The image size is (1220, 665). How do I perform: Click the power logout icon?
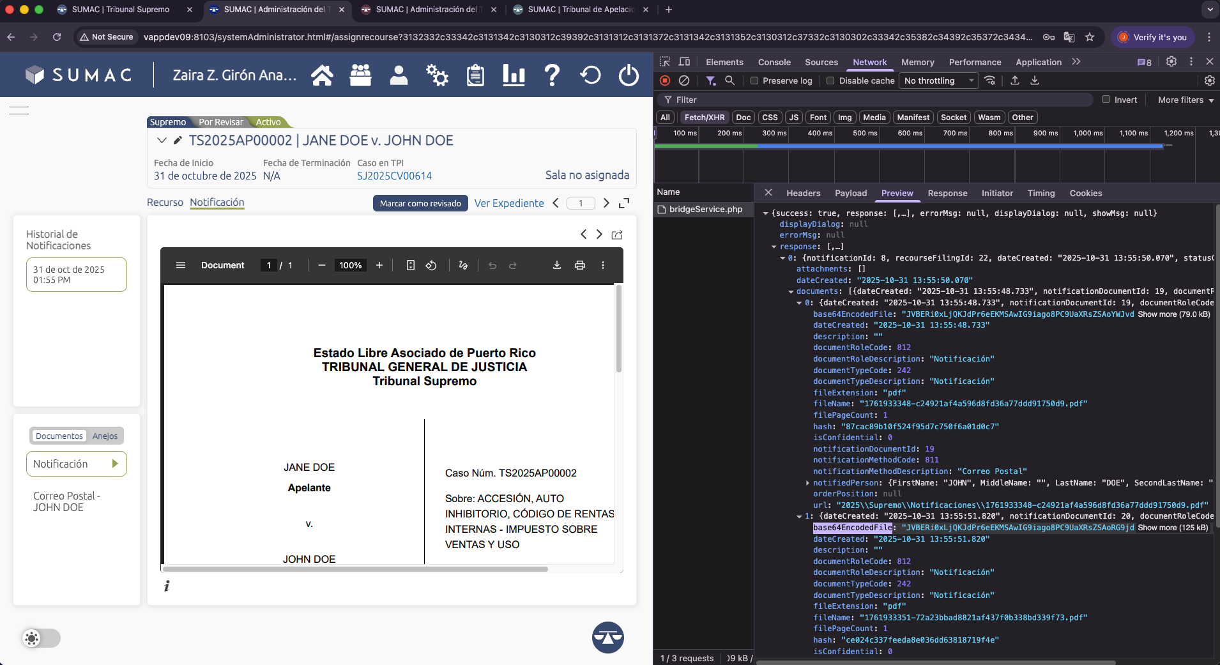(629, 75)
